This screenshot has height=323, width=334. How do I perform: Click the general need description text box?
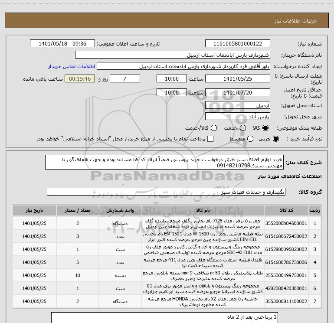coord(164,163)
